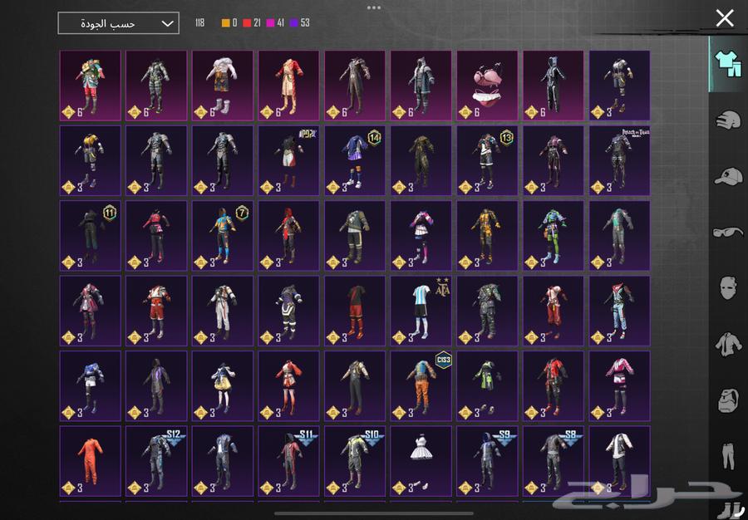Pick the outfit with C1S3 badge
The height and width of the screenshot is (520, 748).
click(x=421, y=385)
